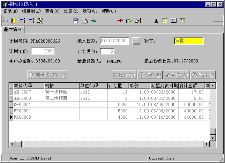Click the glasses preview toolbar icon
The width and height of the screenshot is (225, 163).
point(93,21)
